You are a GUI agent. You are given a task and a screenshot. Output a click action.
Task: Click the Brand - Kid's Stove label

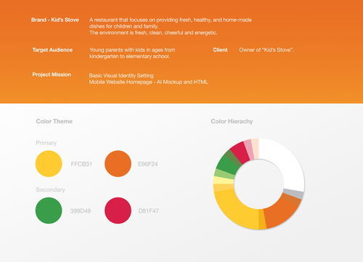[55, 20]
